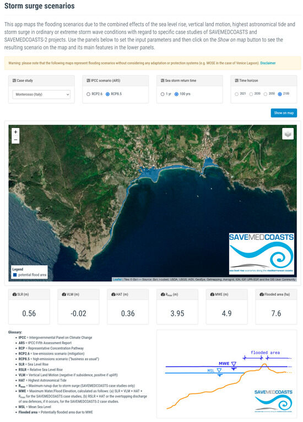Screen dimensions: 303x422
Task: Click the Storm surge scenarios heading
Action: (x=40, y=6)
